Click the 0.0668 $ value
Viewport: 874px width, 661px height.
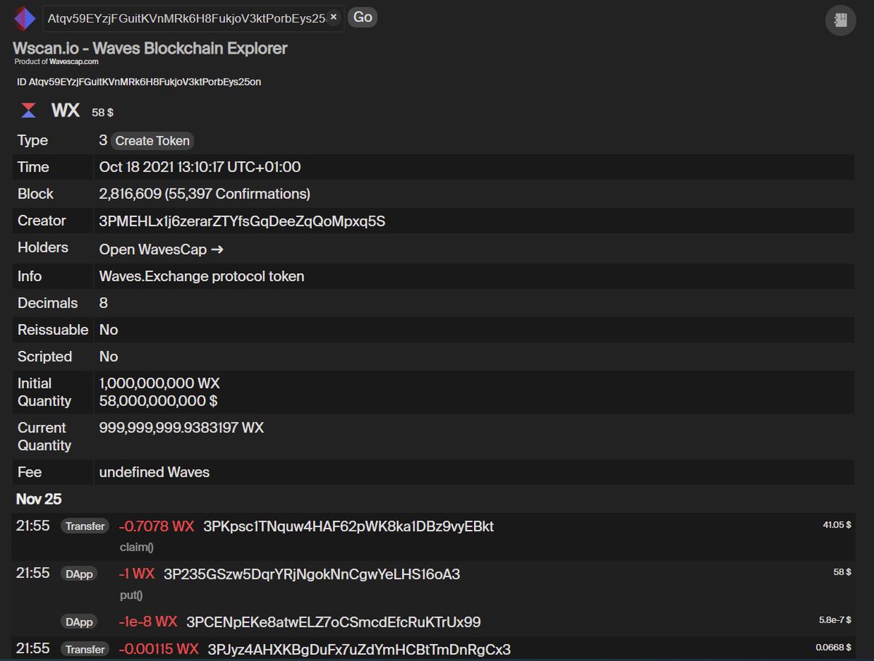tap(834, 647)
